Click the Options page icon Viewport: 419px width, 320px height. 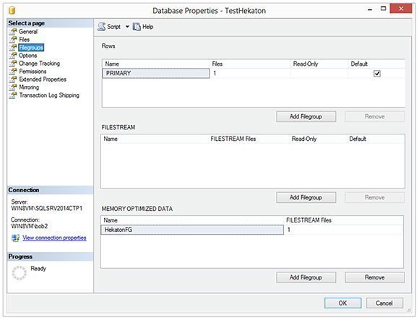point(12,56)
